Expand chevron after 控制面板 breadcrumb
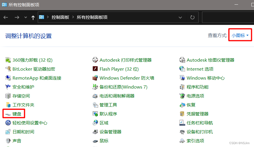Image resolution: width=254 pixels, height=147 pixels. pyautogui.click(x=73, y=17)
